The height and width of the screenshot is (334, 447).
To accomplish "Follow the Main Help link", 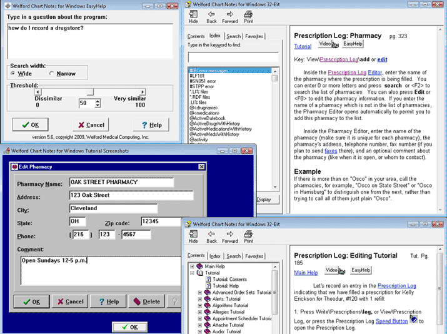I will coord(306,273).
